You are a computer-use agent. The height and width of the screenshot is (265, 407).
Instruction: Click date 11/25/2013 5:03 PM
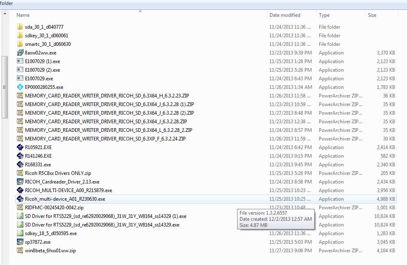290,242
